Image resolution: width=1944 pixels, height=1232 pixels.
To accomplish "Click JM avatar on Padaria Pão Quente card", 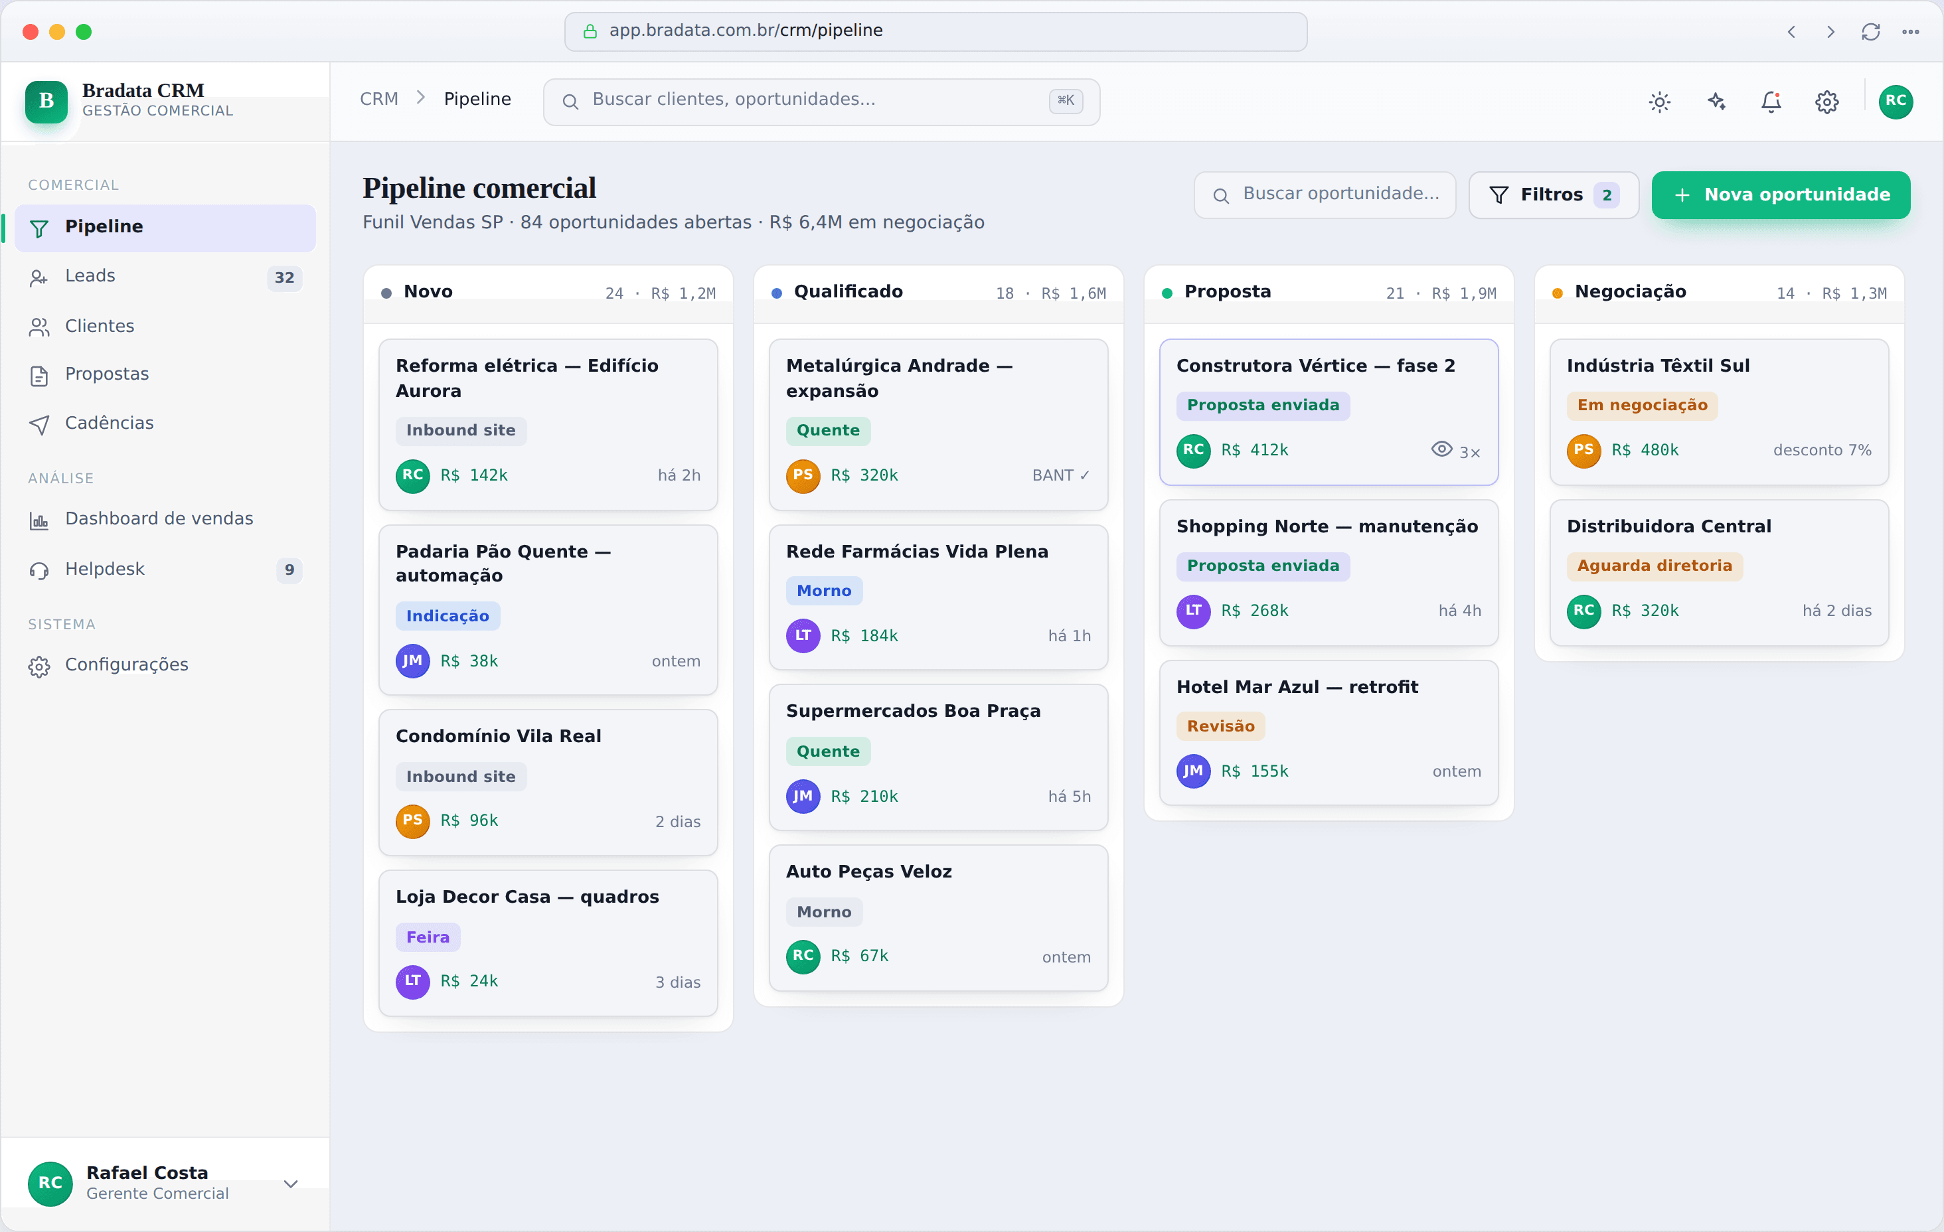I will [412, 660].
